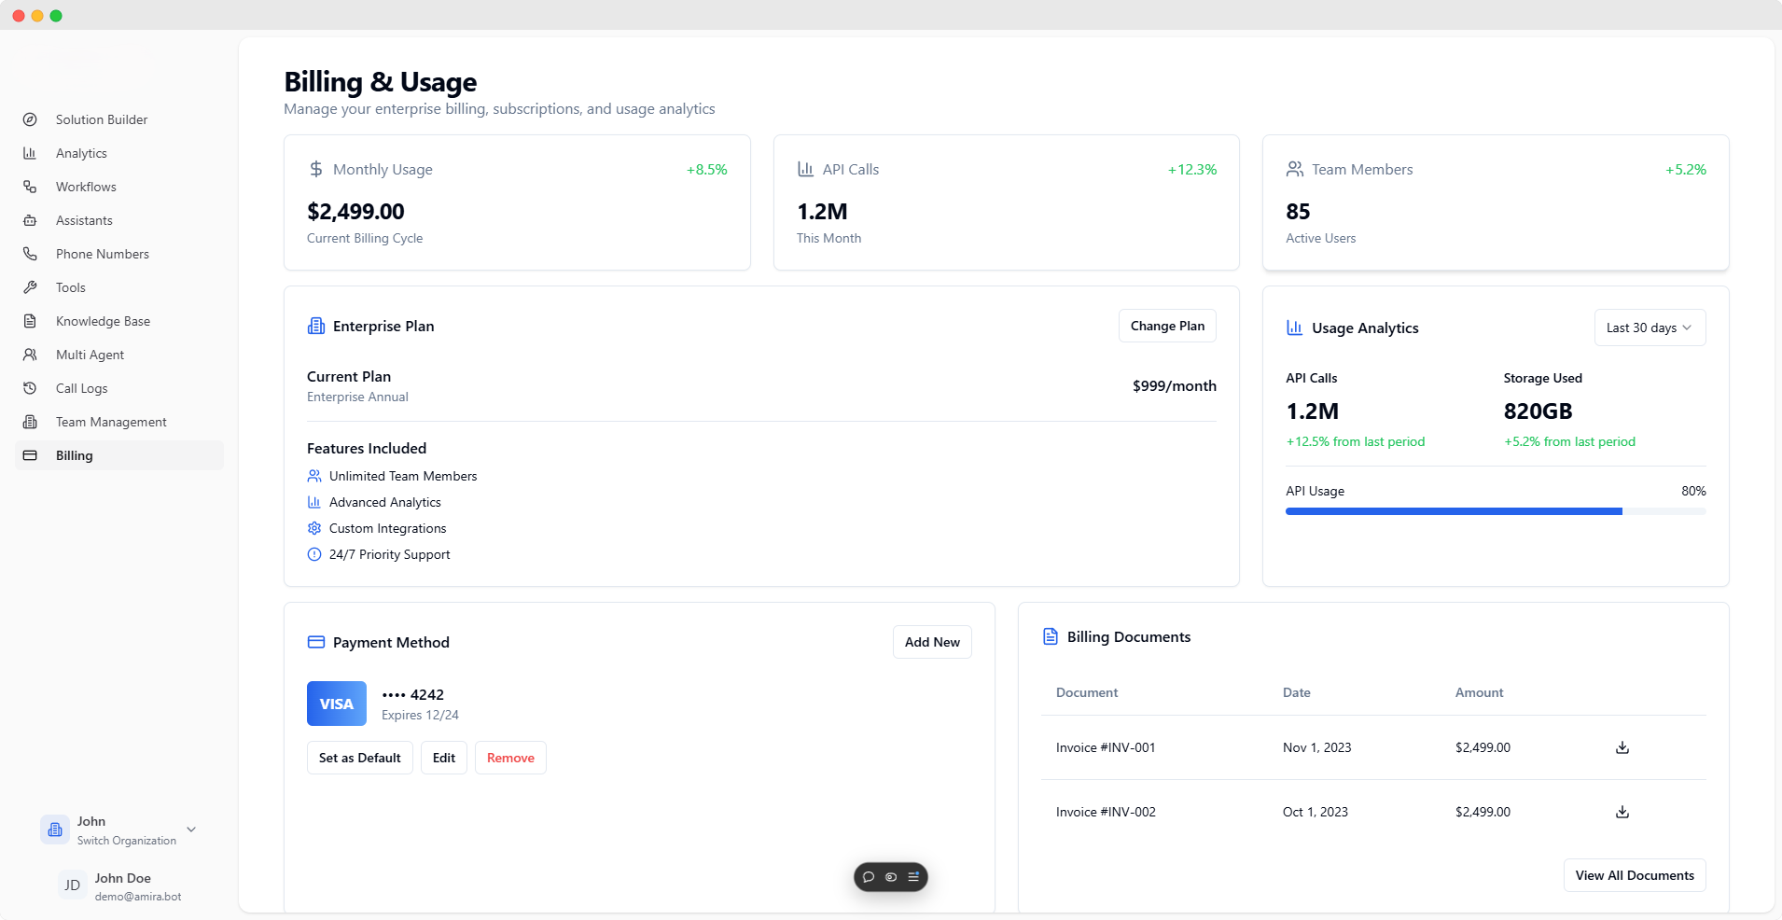Viewport: 1782px width, 920px height.
Task: Open notifications via the blue-dot list icon
Action: tap(913, 877)
